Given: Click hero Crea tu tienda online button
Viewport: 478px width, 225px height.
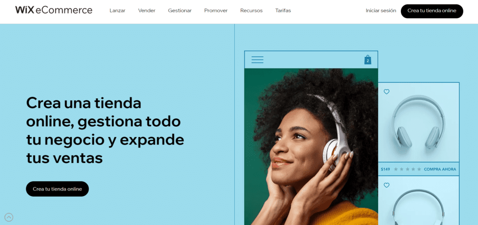Looking at the screenshot, I should [57, 189].
